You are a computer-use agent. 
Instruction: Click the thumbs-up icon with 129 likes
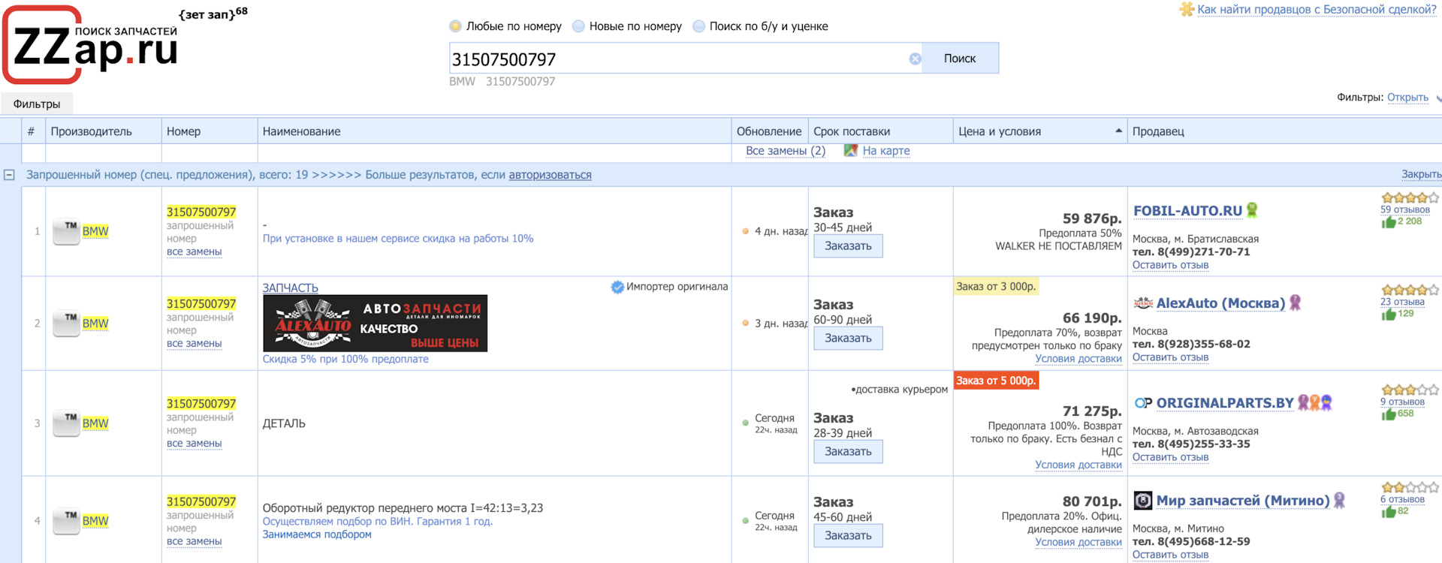pyautogui.click(x=1389, y=314)
